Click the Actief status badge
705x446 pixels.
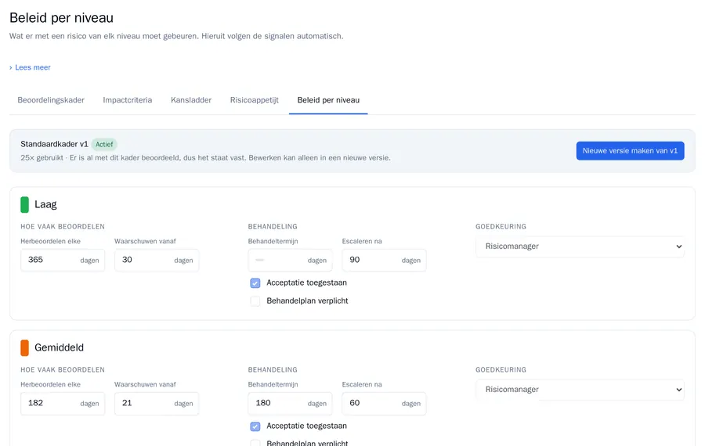click(104, 144)
